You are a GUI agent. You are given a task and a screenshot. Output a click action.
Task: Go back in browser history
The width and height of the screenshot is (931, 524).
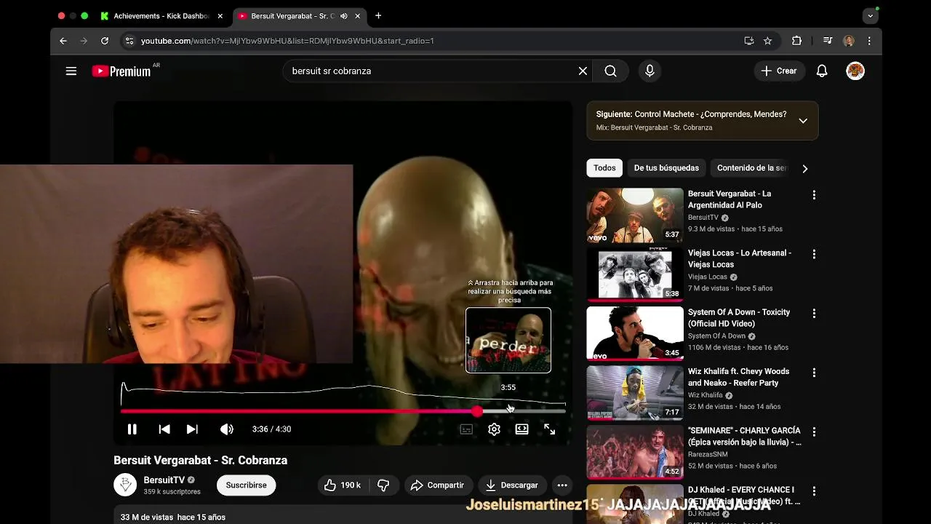point(63,41)
